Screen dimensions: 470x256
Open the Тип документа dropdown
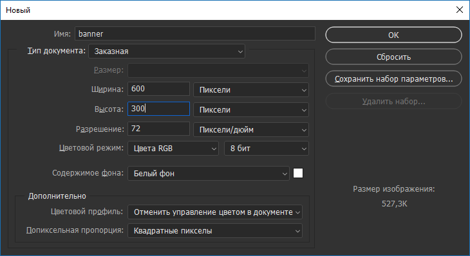point(167,51)
